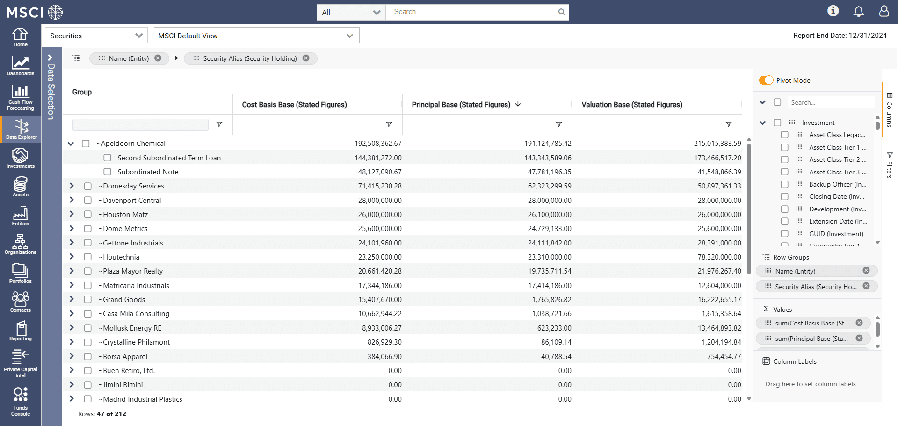Open the user profile icon
This screenshot has height=426, width=898.
coord(884,12)
